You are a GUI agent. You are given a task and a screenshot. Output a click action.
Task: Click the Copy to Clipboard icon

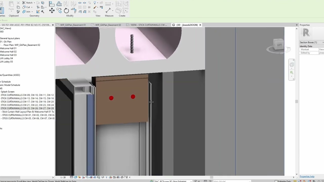pyautogui.click(x=18, y=7)
